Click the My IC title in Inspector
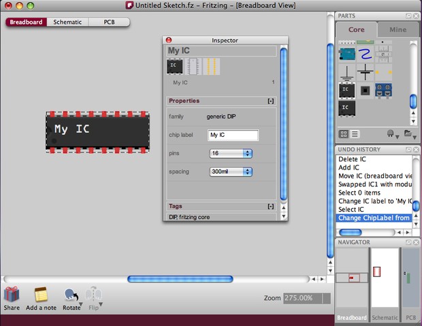422x326 pixels. point(179,50)
